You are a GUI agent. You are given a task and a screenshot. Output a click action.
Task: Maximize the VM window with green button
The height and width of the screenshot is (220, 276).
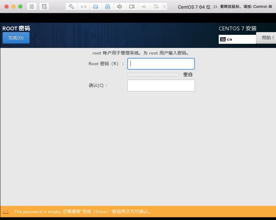tap(20, 7)
